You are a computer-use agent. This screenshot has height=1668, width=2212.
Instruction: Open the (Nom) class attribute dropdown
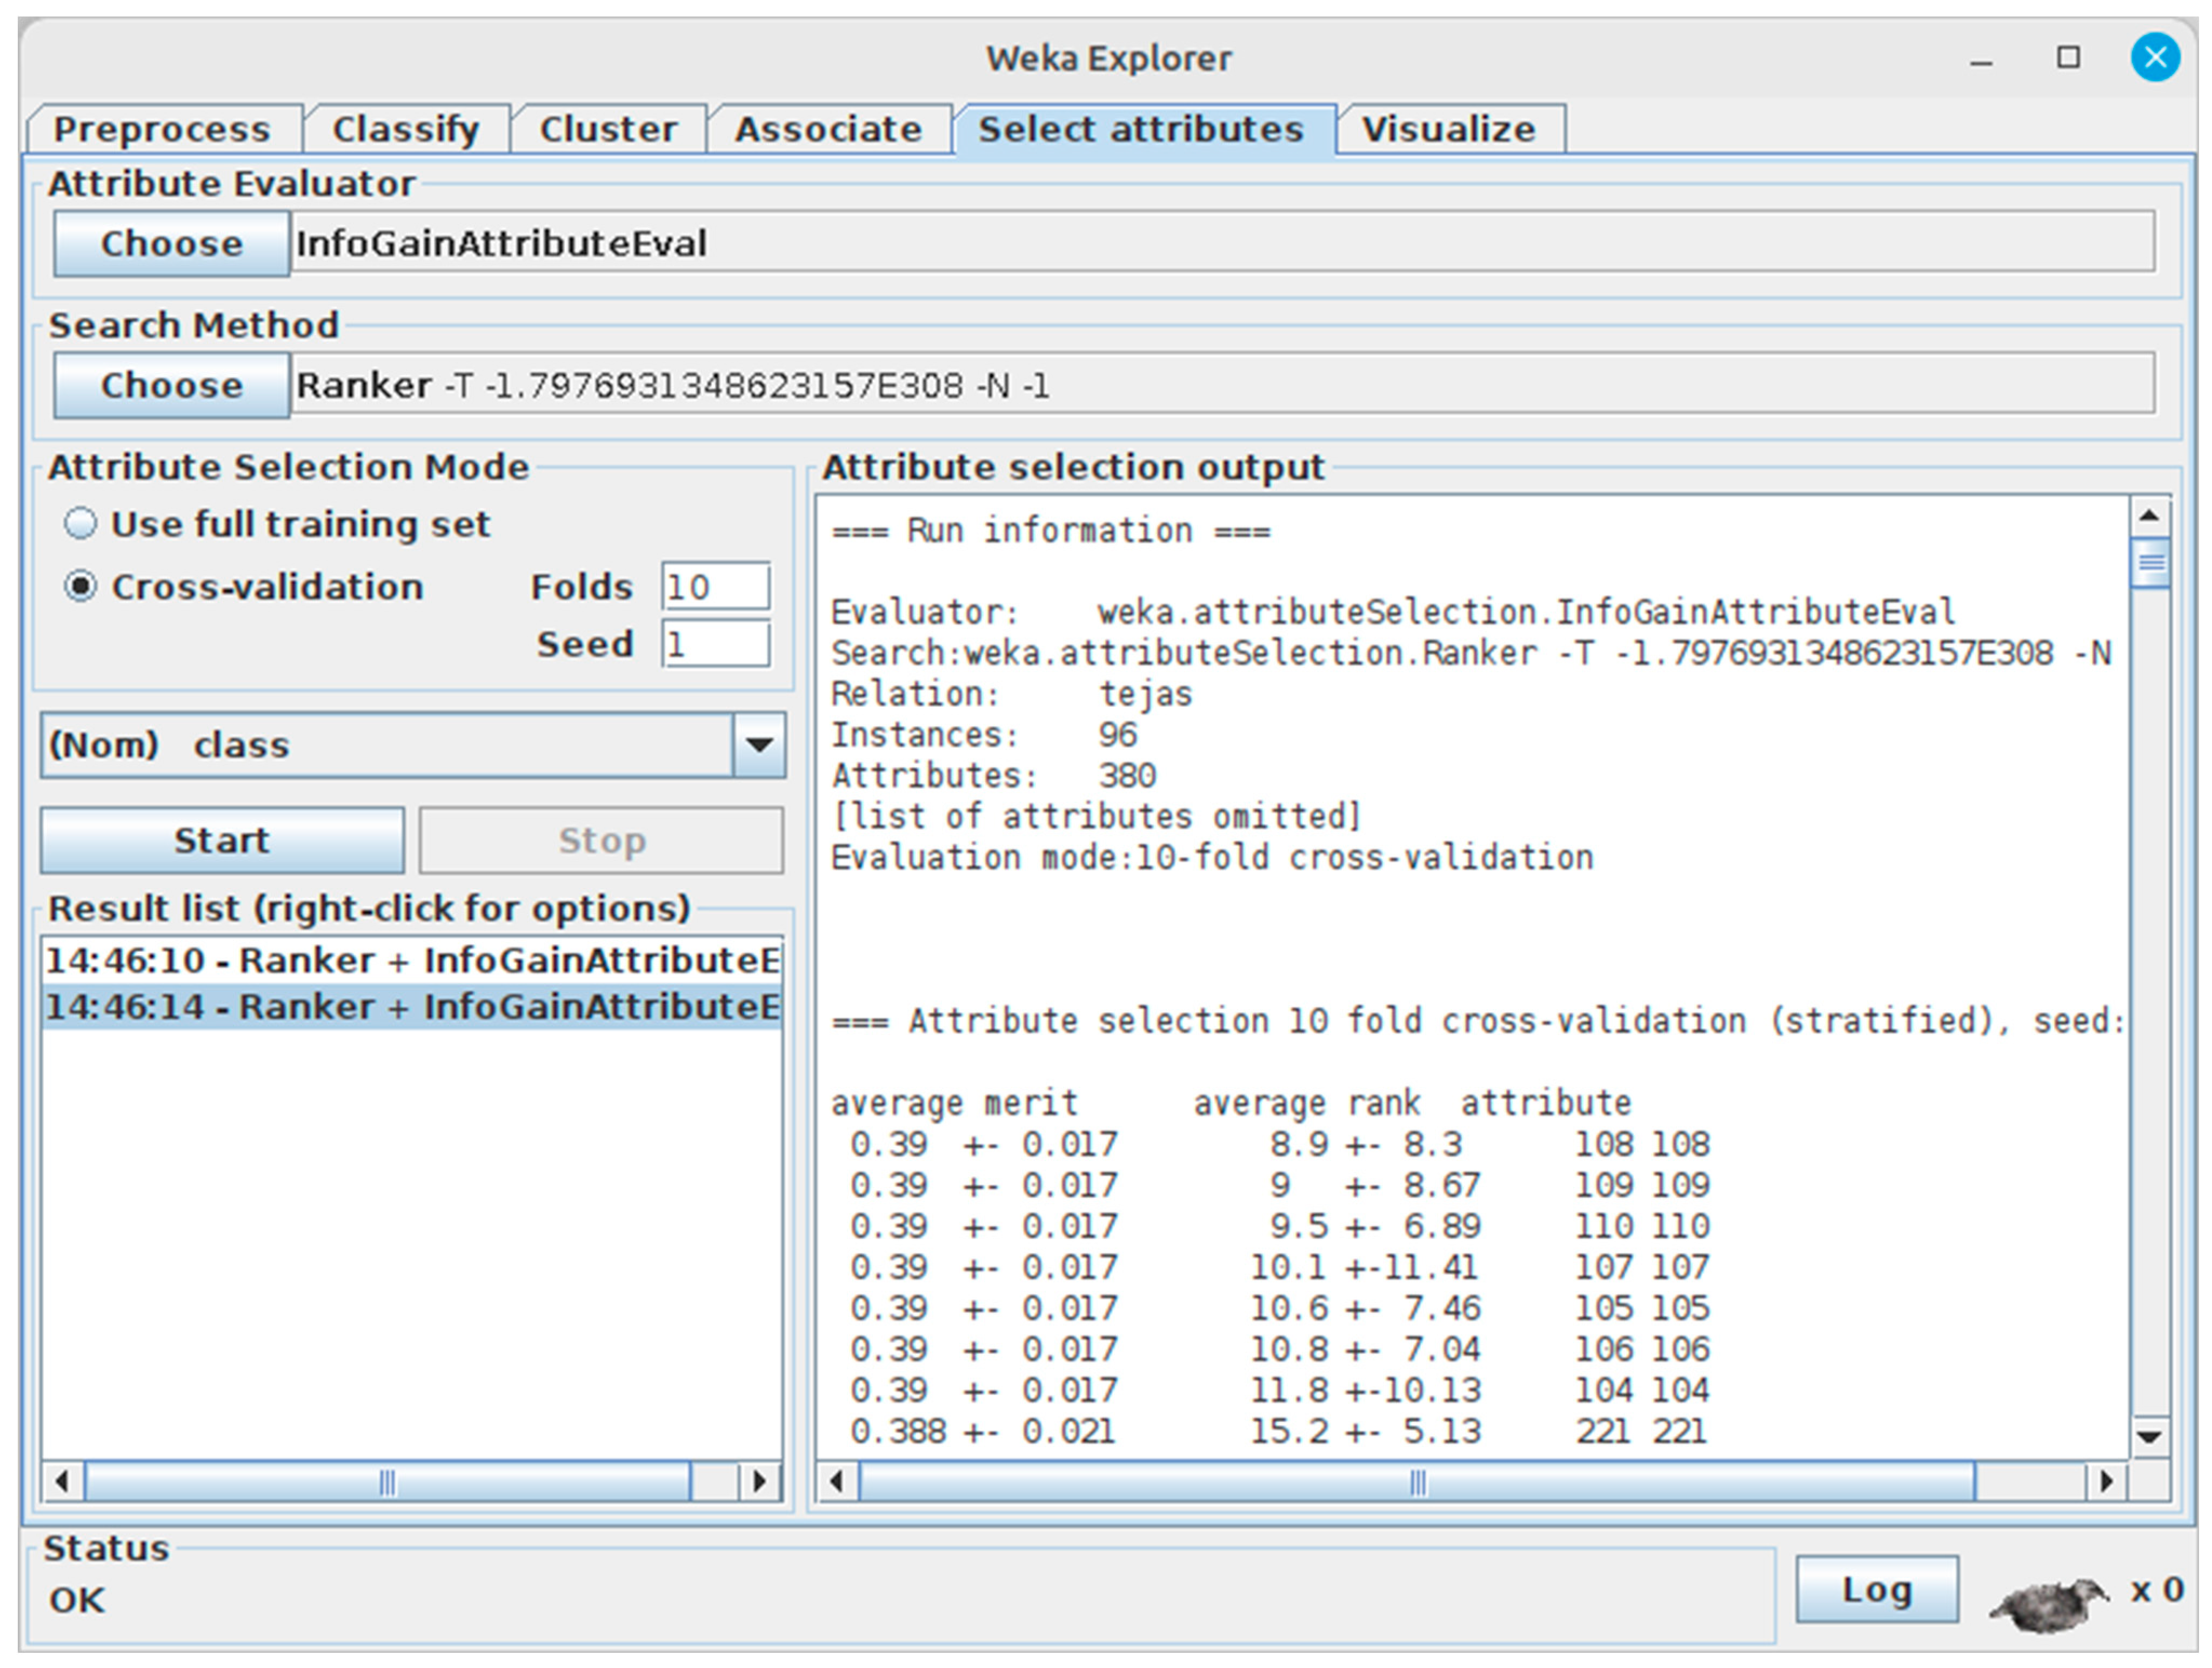(413, 745)
